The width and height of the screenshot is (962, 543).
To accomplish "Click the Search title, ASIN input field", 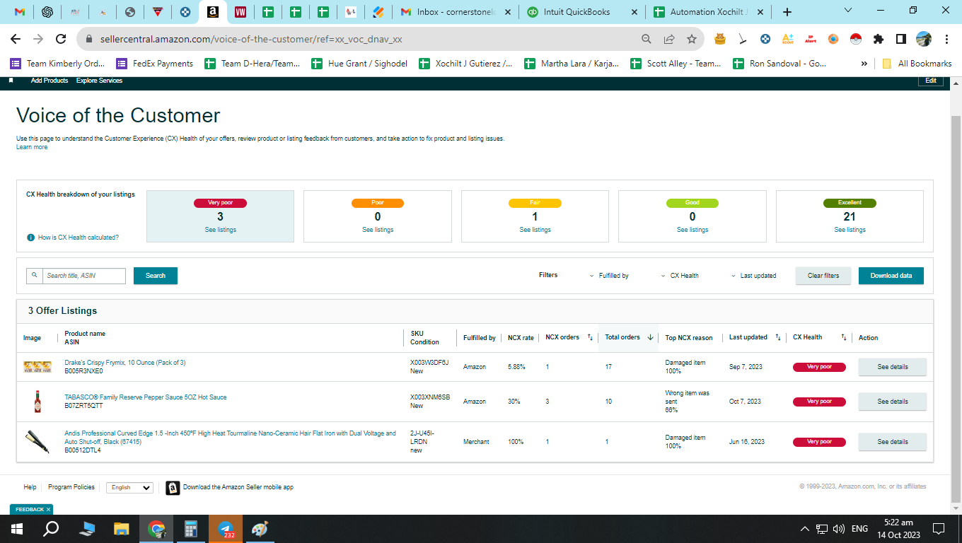I will (x=83, y=276).
